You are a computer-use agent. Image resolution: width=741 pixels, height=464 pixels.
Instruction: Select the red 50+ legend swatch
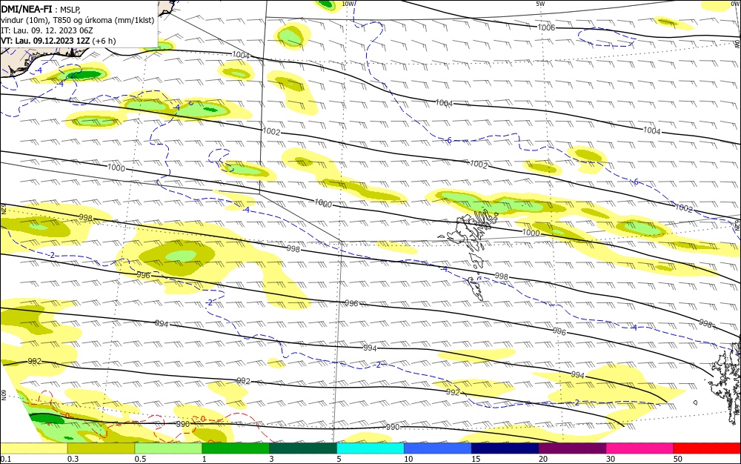point(706,448)
